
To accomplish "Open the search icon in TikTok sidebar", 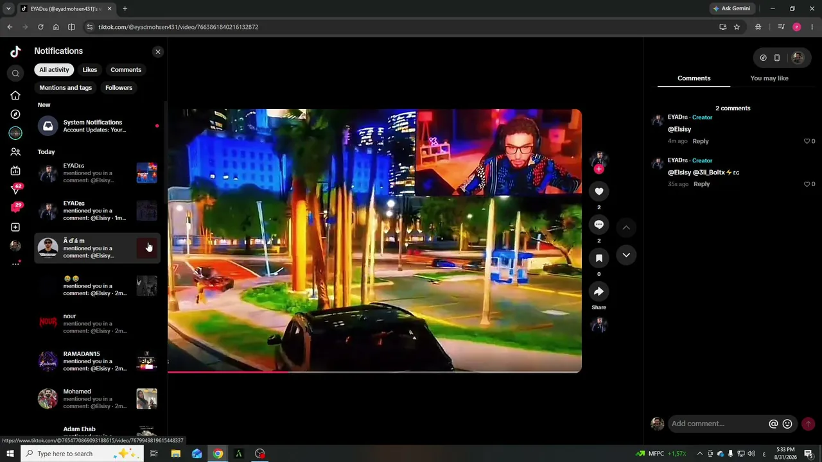I will coord(15,73).
